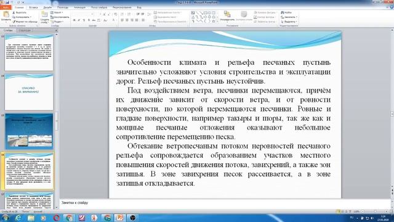Switch to the Структура outline pane tab
Image resolution: width=394 pixels, height=222 pixels.
[x=25, y=30]
